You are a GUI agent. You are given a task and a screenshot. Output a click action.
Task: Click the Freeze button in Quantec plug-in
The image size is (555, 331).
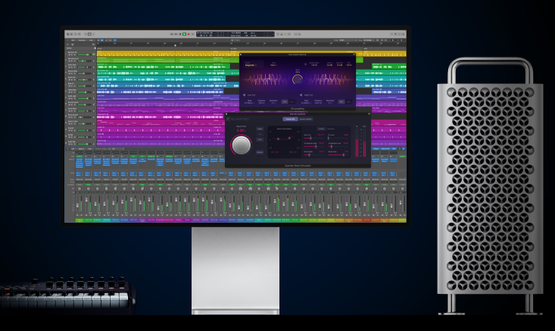260,129
